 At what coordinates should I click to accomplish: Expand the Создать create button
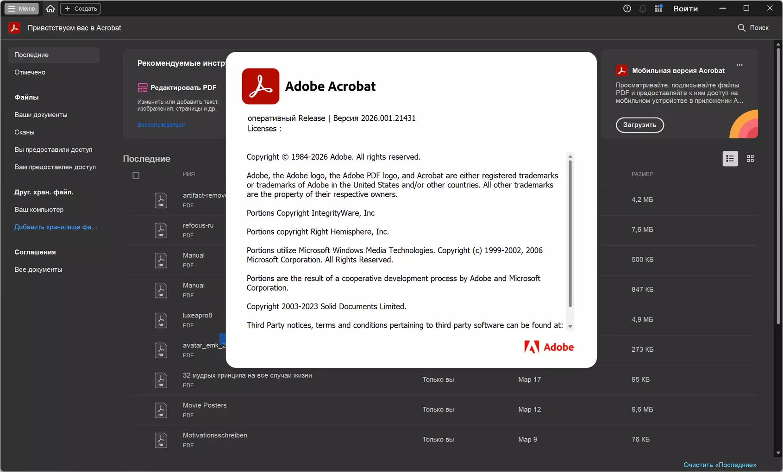click(x=81, y=8)
